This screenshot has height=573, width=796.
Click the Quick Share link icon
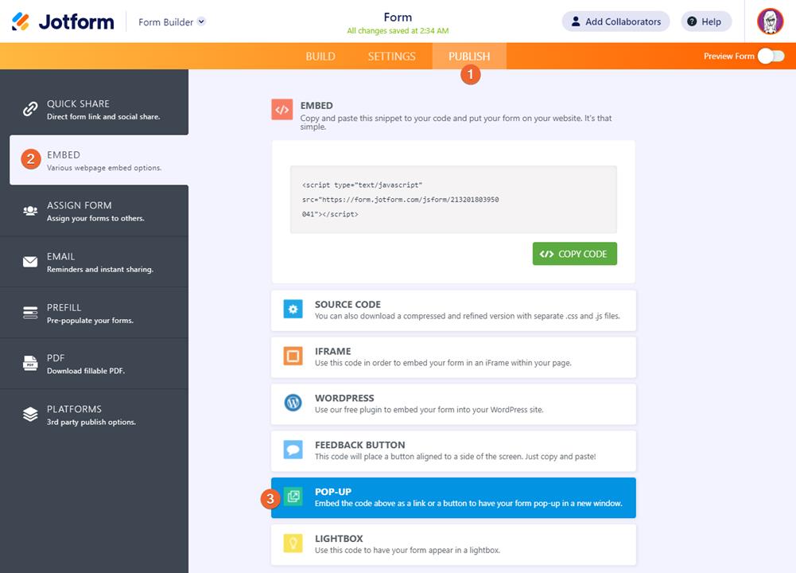[x=30, y=109]
